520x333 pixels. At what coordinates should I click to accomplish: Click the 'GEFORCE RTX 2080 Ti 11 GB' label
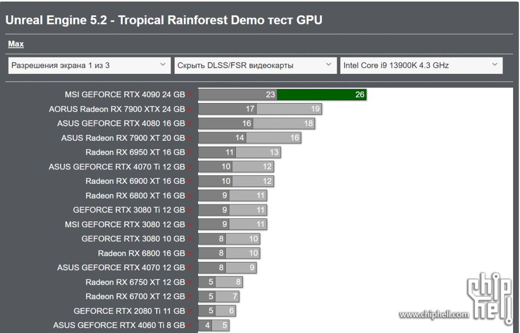tap(130, 311)
